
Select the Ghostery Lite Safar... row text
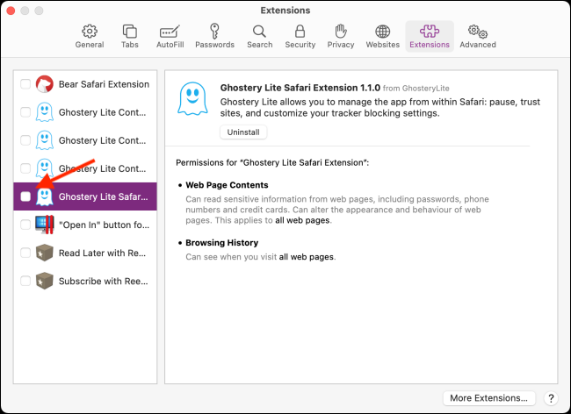104,196
